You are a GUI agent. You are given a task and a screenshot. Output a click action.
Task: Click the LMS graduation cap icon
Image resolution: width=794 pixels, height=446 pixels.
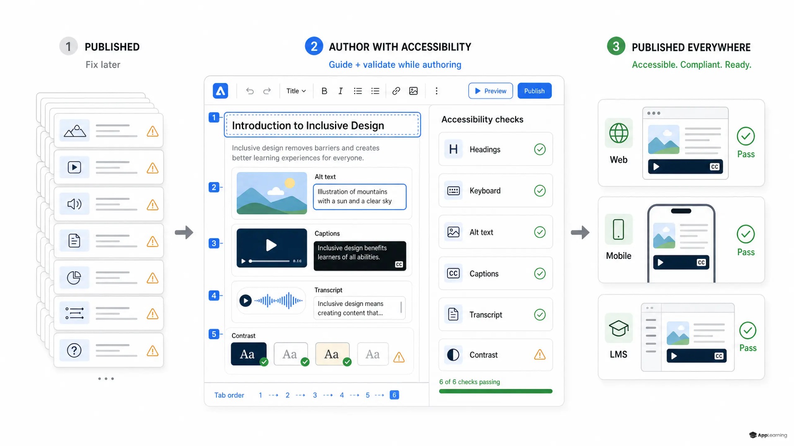pos(619,328)
